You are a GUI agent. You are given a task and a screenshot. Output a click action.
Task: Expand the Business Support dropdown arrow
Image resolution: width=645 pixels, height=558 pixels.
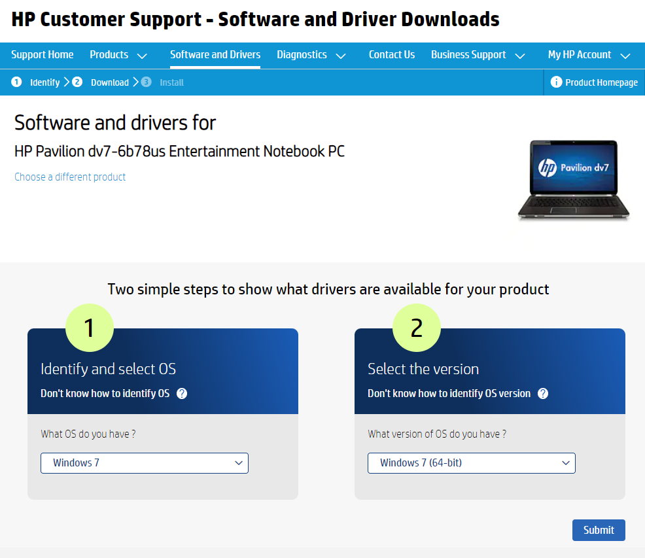[x=520, y=56]
